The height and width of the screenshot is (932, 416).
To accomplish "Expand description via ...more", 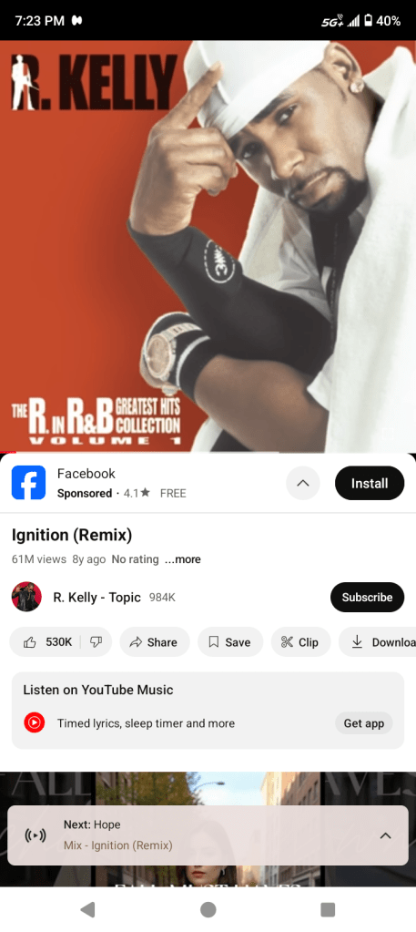I will coord(183,559).
